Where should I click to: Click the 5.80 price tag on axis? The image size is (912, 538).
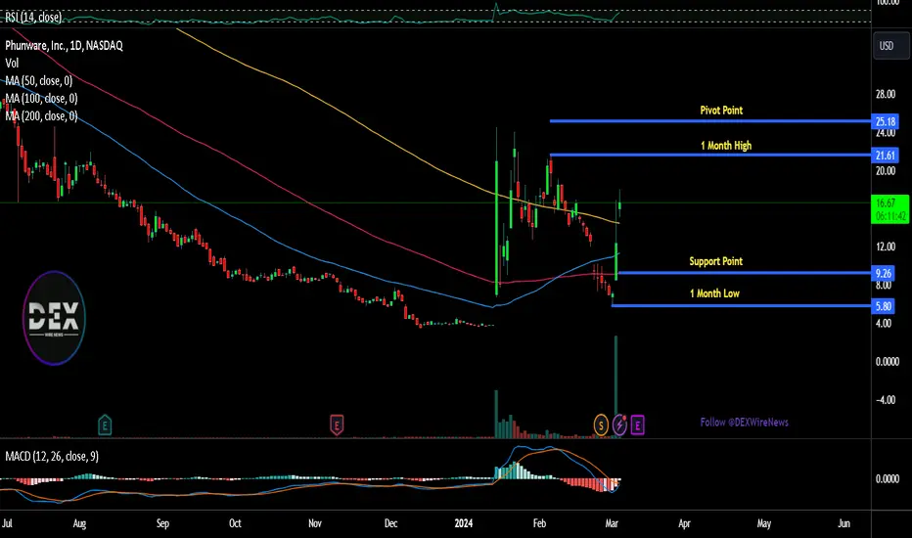[884, 306]
